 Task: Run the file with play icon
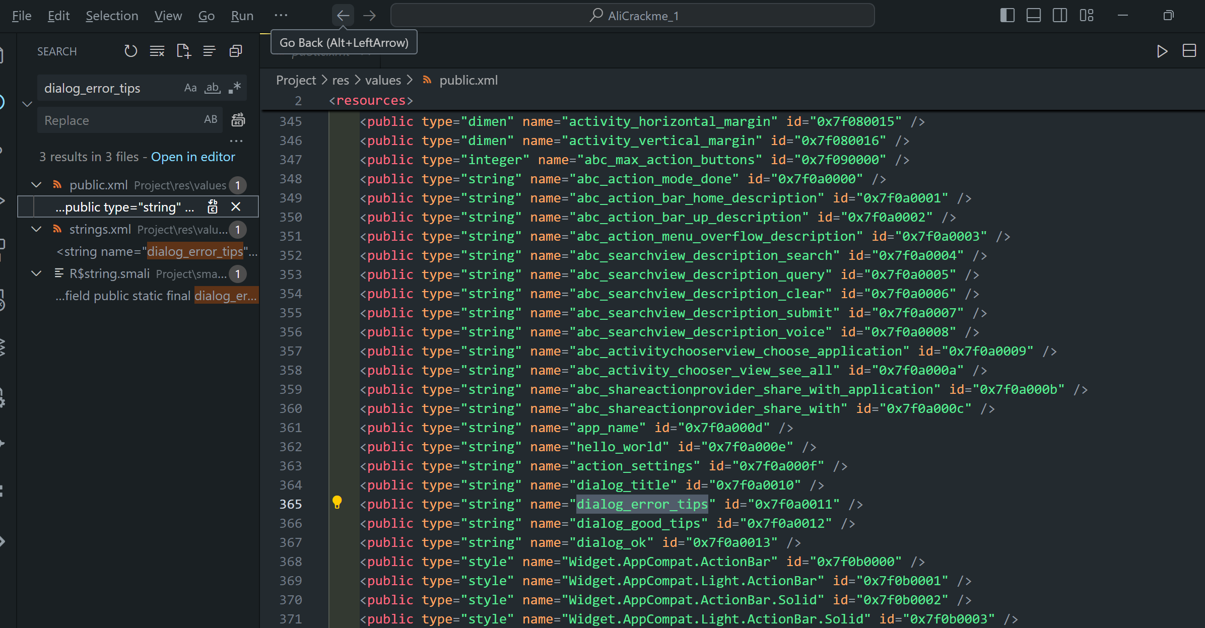click(x=1162, y=51)
